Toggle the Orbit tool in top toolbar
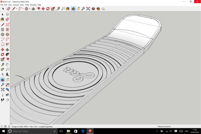This screenshot has width=201, height=134. point(73,9)
